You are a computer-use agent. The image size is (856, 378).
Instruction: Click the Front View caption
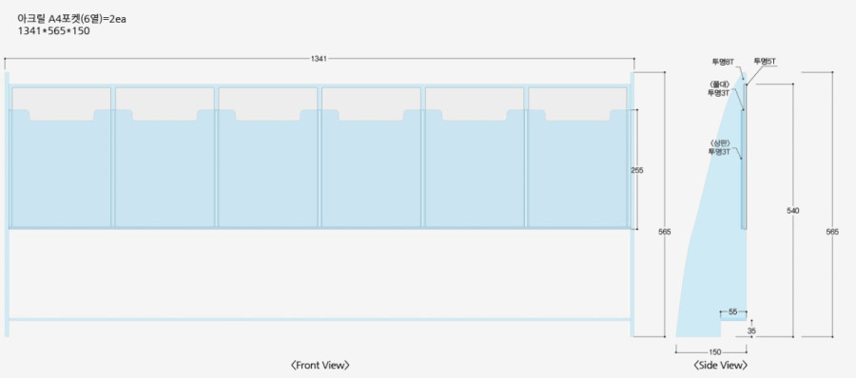321,366
